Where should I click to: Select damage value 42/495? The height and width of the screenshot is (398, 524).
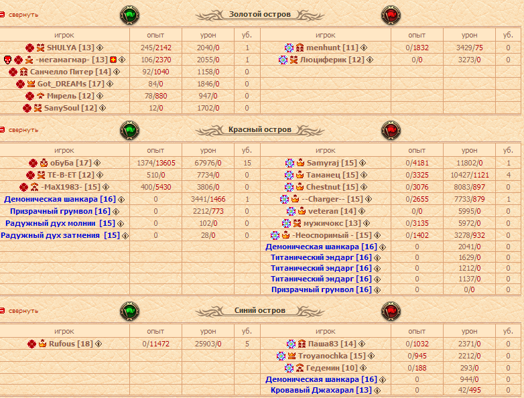(469, 390)
